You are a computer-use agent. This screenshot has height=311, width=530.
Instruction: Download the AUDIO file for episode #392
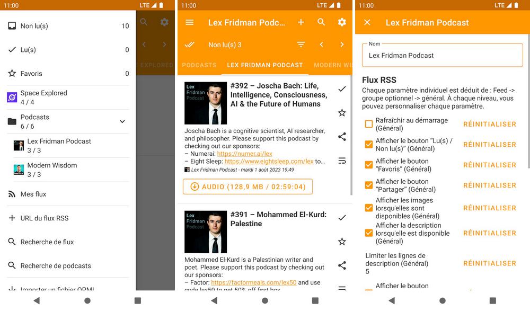pyautogui.click(x=247, y=186)
